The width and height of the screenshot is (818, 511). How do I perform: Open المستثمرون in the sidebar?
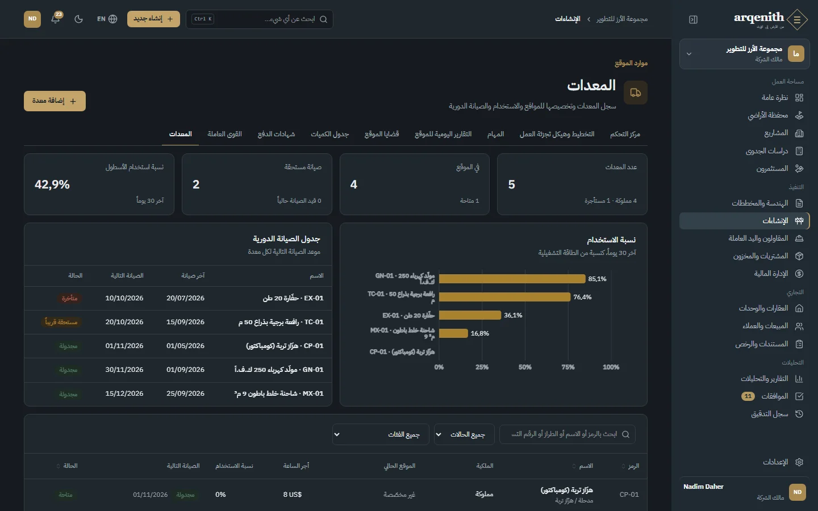(x=744, y=169)
